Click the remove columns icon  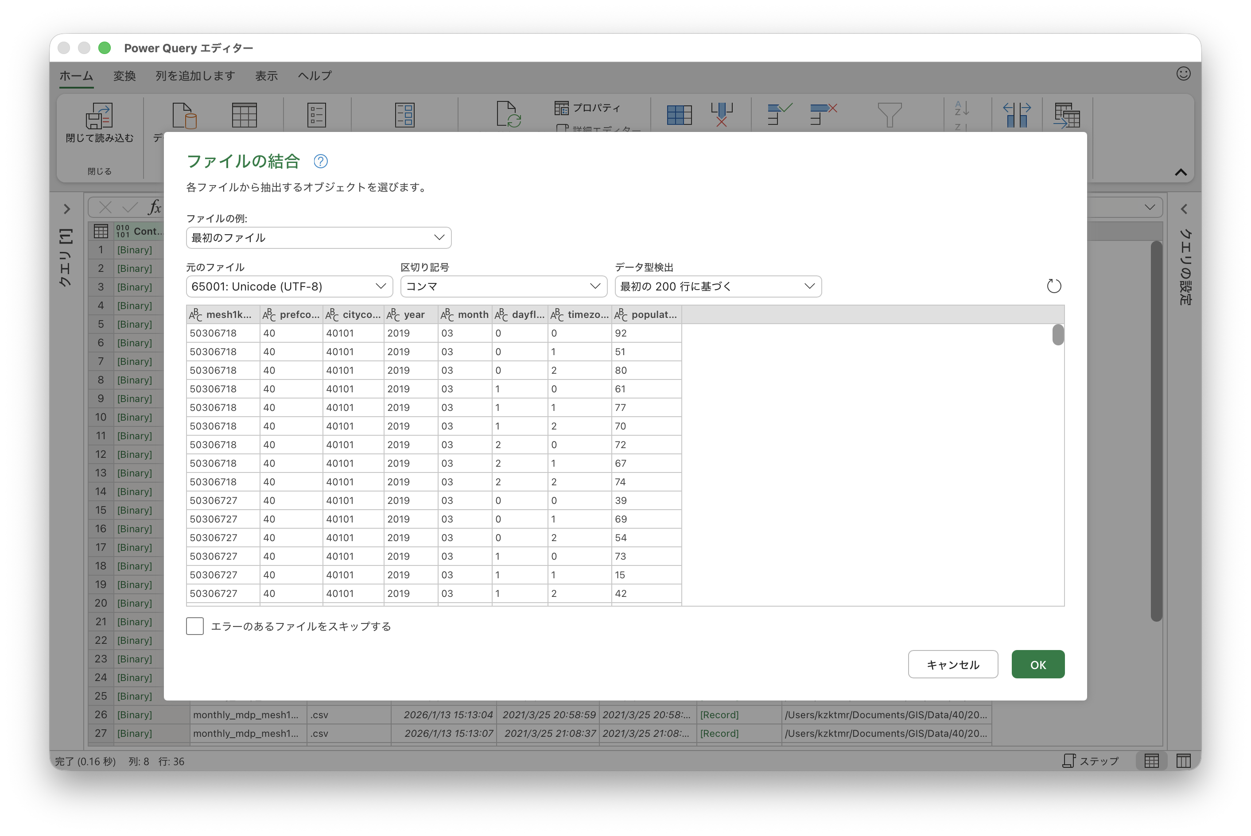722,115
